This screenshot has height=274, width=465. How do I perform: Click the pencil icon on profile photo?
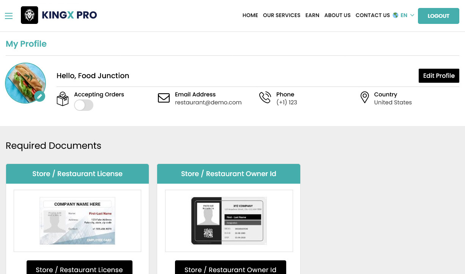tap(39, 96)
